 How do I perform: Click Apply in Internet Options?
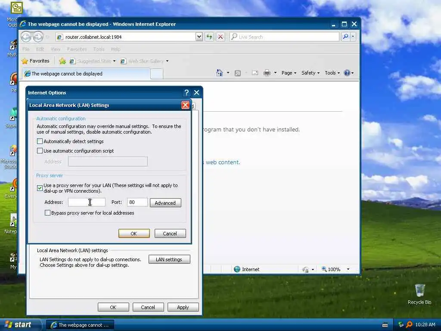pyautogui.click(x=183, y=307)
